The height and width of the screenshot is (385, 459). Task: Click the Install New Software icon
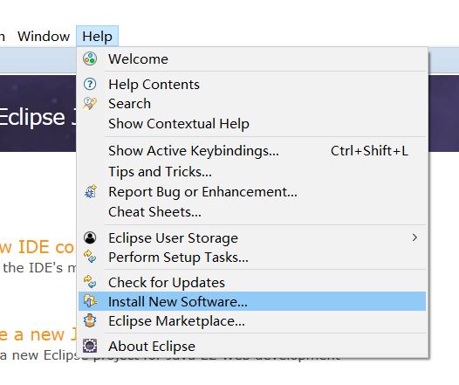click(x=90, y=301)
